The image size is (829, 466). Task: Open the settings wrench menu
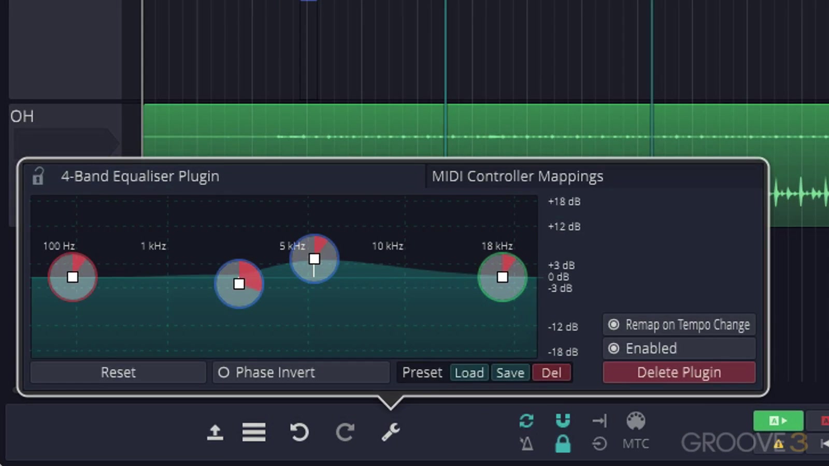(390, 432)
